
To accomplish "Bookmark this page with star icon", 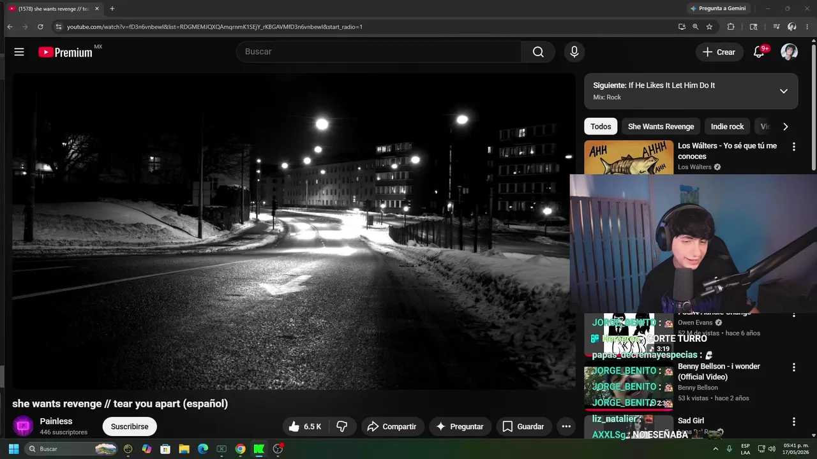I will (709, 27).
